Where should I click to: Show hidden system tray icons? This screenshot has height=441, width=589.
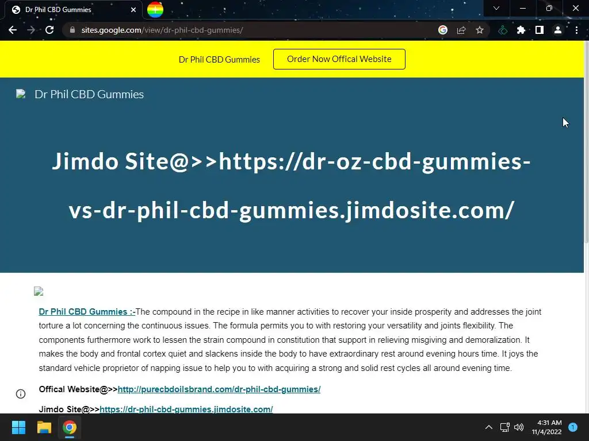click(489, 427)
